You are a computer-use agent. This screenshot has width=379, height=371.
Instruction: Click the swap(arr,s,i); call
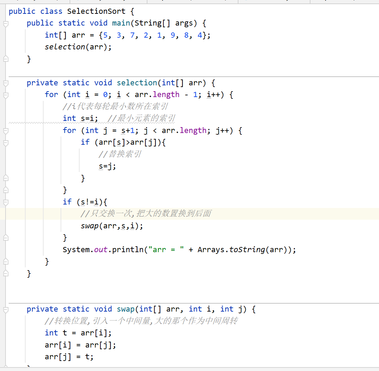pyautogui.click(x=112, y=226)
